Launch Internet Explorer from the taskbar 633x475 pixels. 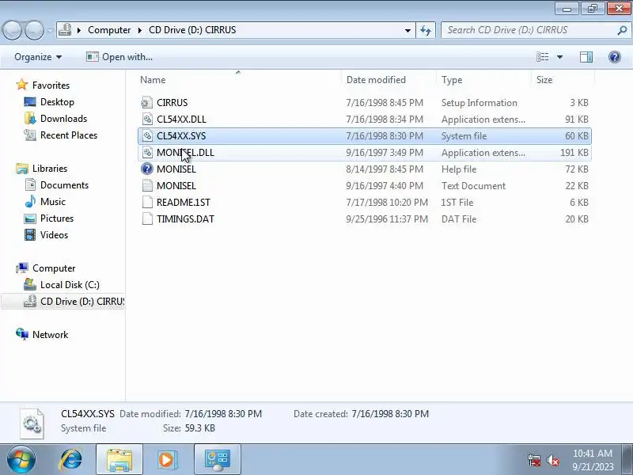[71, 459]
